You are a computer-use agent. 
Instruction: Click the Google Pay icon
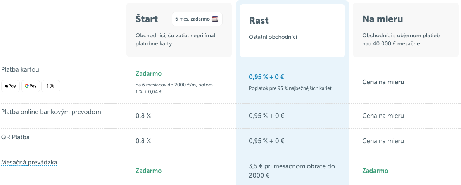pyautogui.click(x=31, y=86)
